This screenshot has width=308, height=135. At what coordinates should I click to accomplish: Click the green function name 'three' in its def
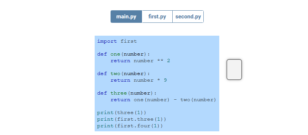119,93
